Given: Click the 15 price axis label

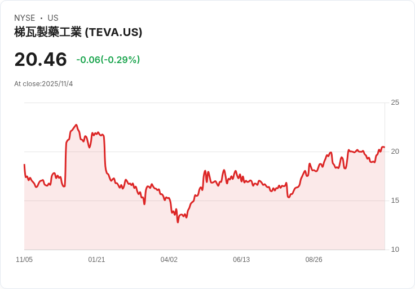Looking at the screenshot, I should tap(395, 201).
